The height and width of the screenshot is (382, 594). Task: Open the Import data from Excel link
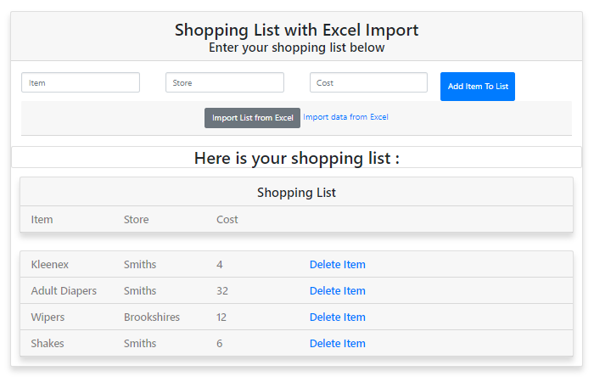coord(345,117)
